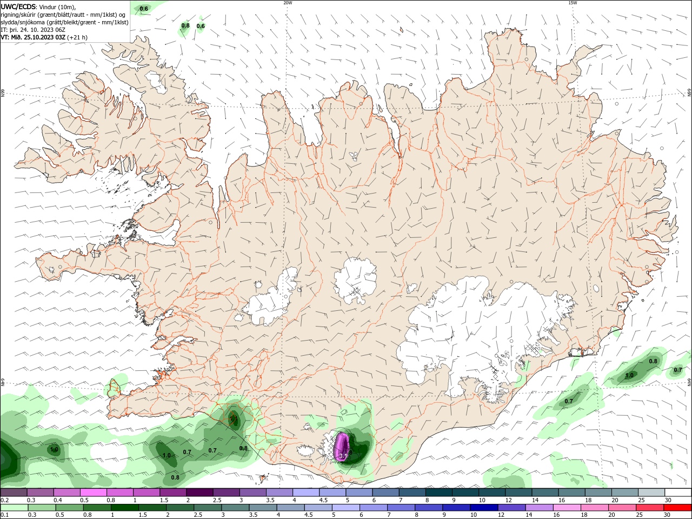Click the '20W' longitude label at the top edge
Image resolution: width=692 pixels, height=519 pixels.
pyautogui.click(x=288, y=3)
